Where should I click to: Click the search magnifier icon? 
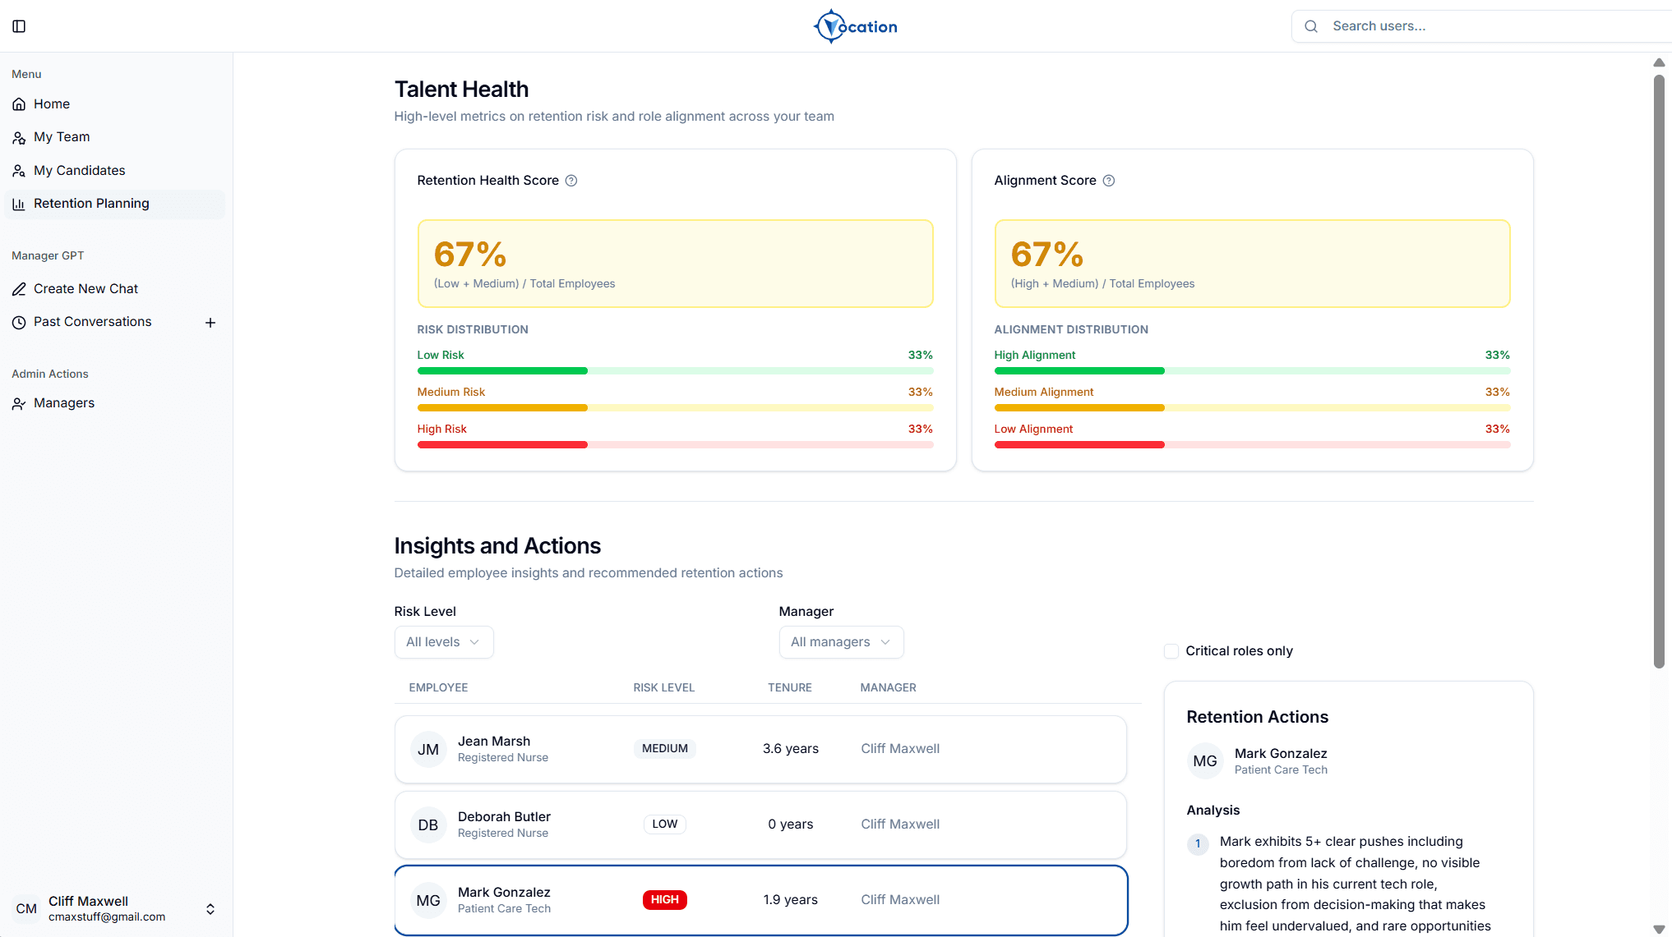point(1311,26)
